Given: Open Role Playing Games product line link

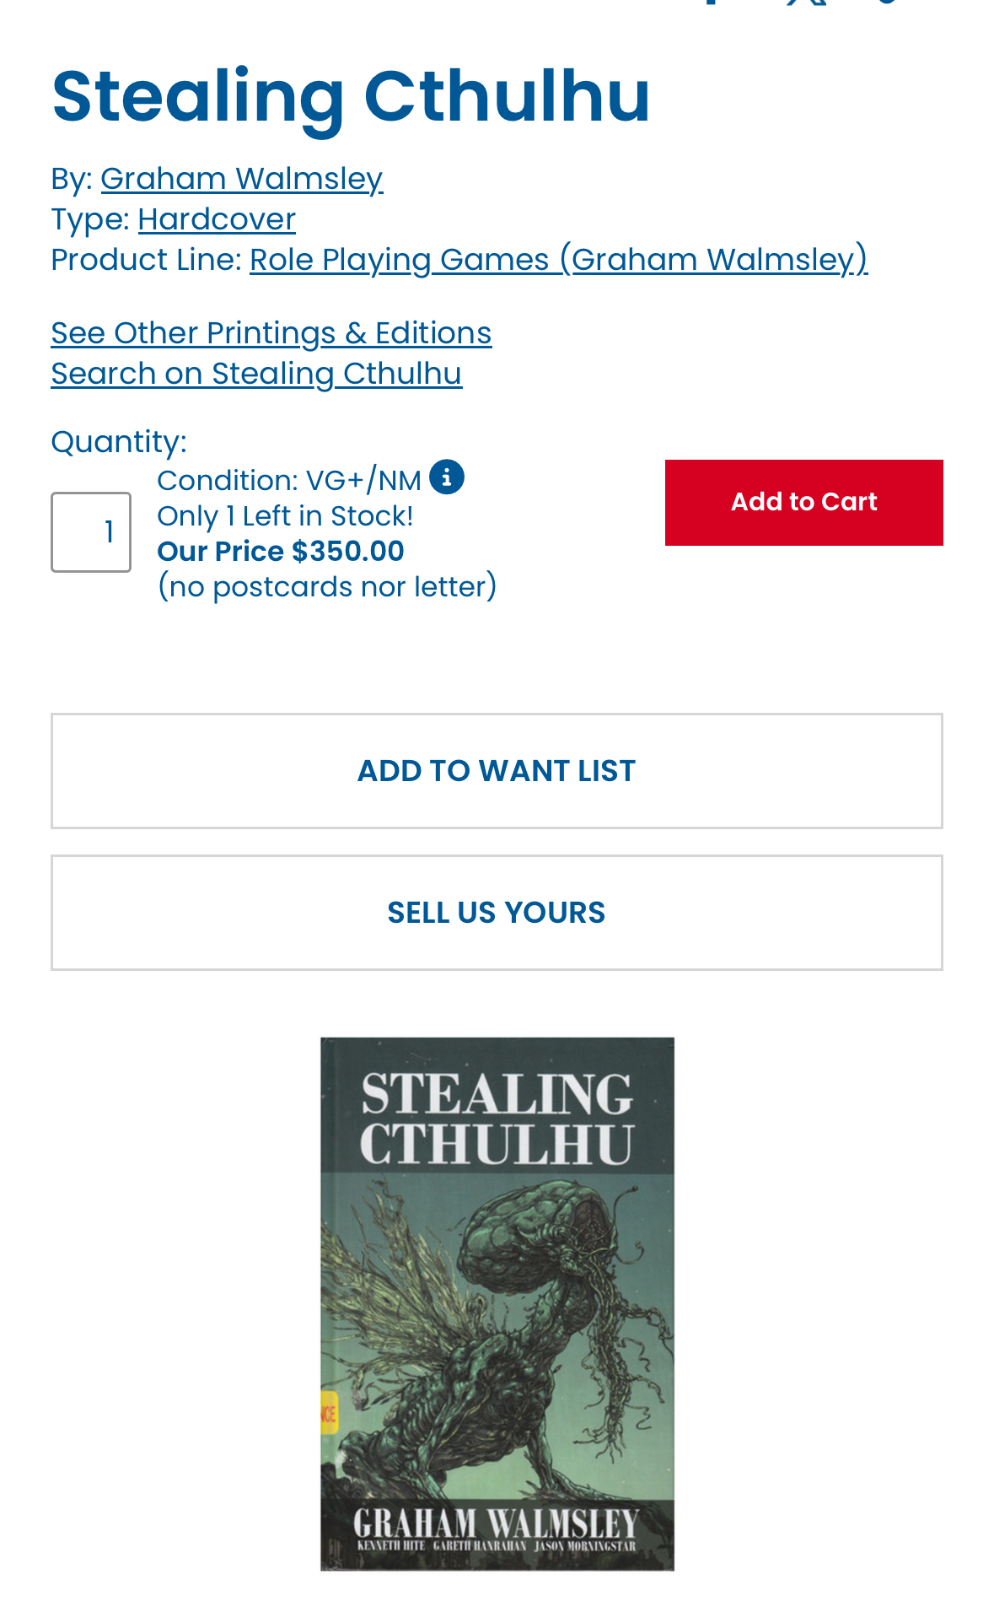Looking at the screenshot, I should tap(558, 260).
